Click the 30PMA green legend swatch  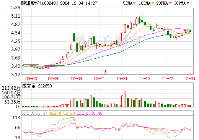[188, 3]
